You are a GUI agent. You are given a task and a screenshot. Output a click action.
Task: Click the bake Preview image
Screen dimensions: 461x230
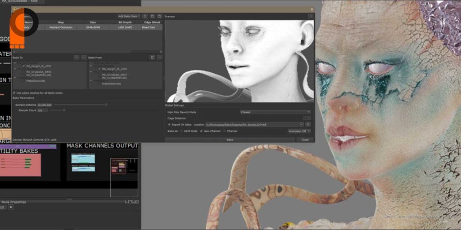(240, 61)
